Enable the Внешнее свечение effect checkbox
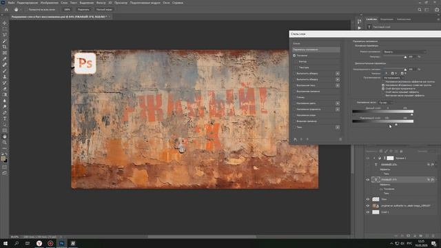Viewport: 441px width, 248px height. [x=294, y=121]
